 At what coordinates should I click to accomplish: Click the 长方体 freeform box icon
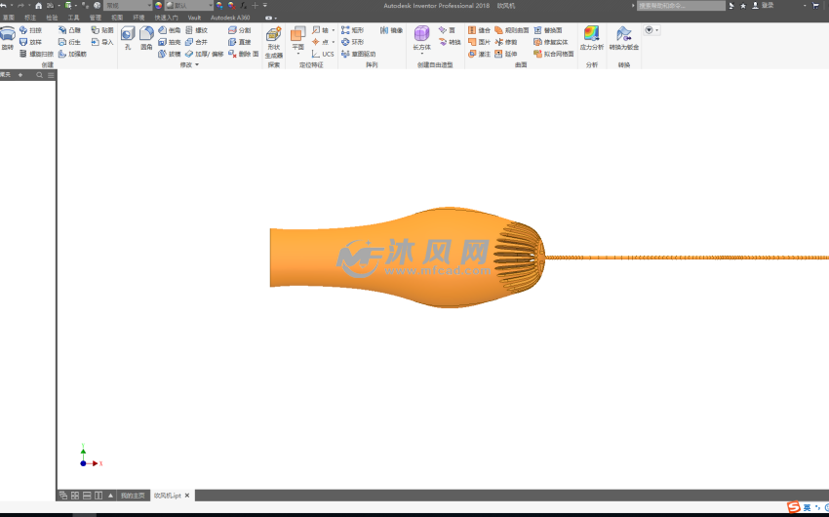pyautogui.click(x=421, y=38)
